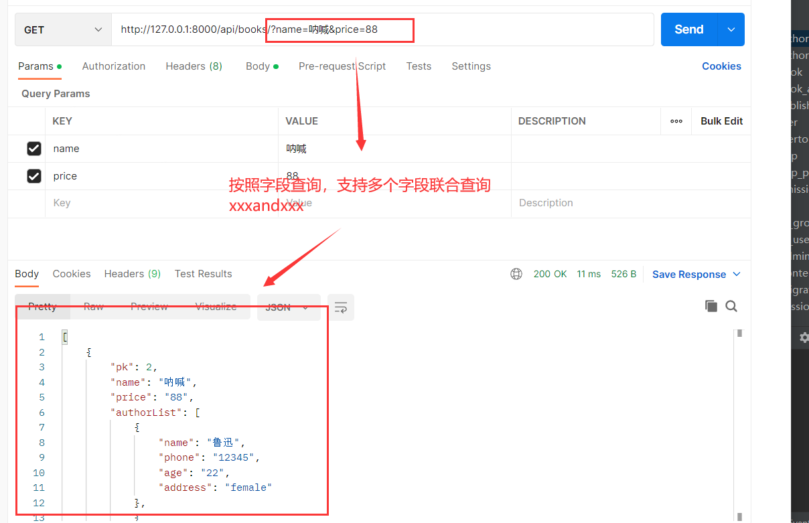Expand the Send button arrow options
This screenshot has width=809, height=523.
coord(731,29)
